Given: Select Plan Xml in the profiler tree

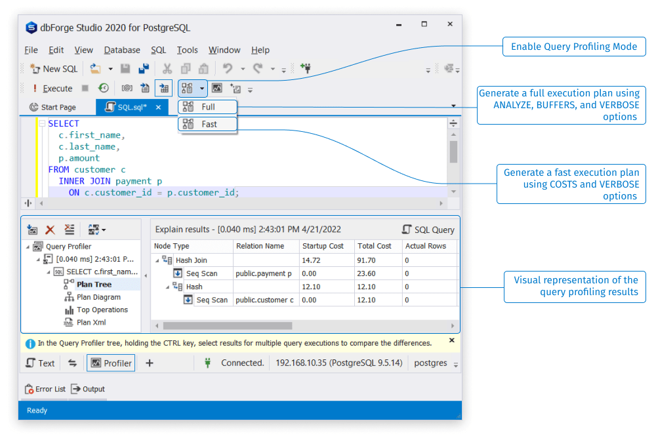Looking at the screenshot, I should [91, 322].
